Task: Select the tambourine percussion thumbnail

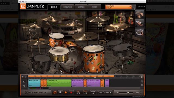Action: coord(139,33)
